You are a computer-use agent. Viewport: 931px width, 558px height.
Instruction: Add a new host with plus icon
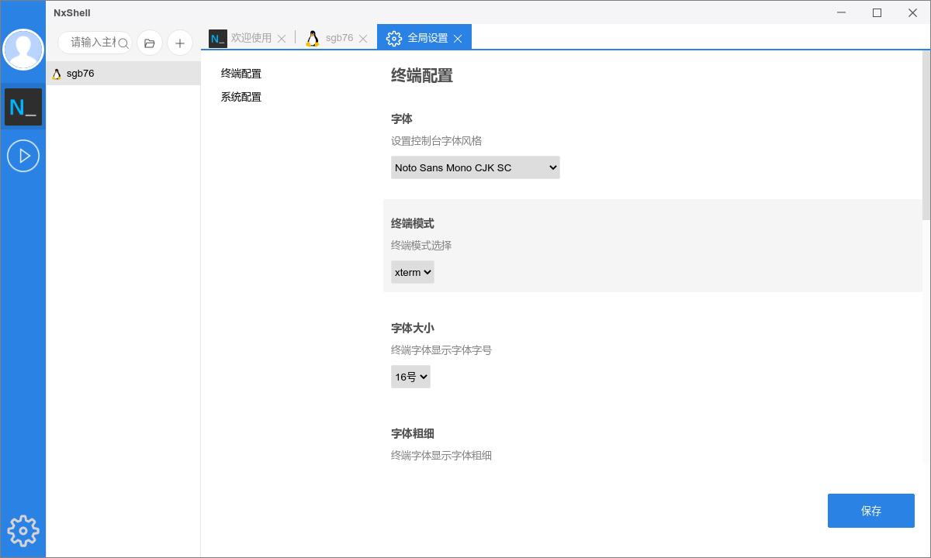pos(180,43)
